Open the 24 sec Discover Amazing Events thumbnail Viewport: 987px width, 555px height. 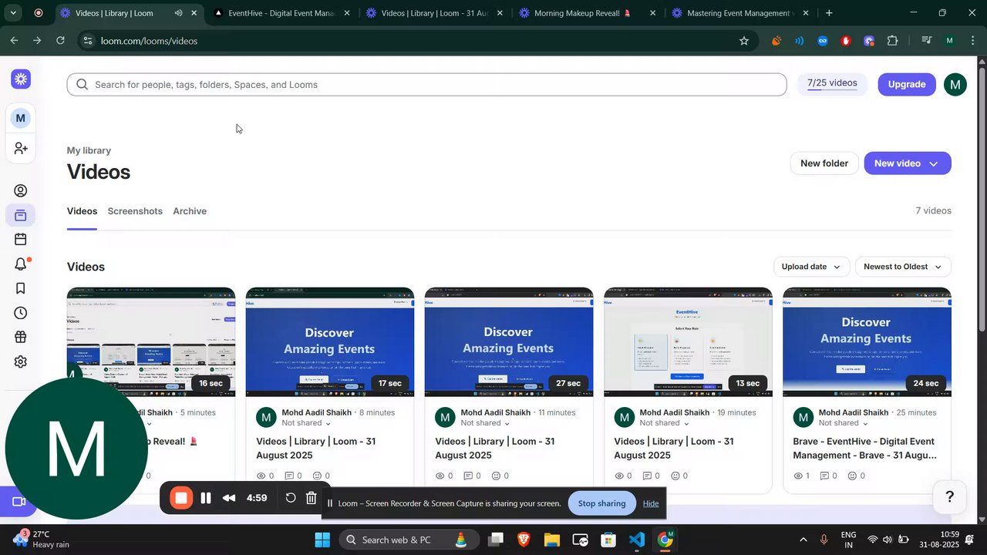click(x=867, y=342)
